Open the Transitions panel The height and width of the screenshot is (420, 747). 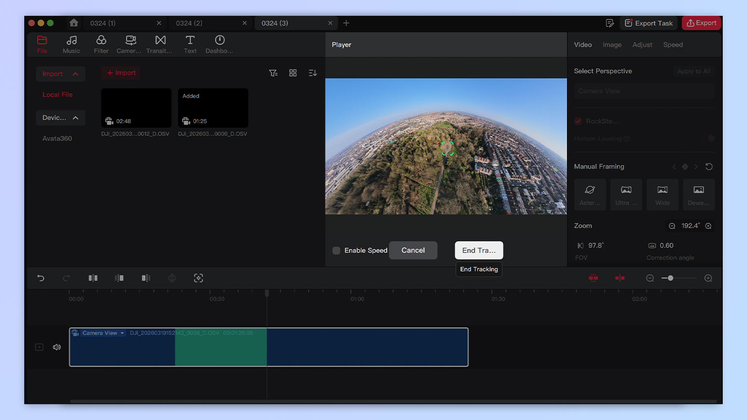click(159, 44)
